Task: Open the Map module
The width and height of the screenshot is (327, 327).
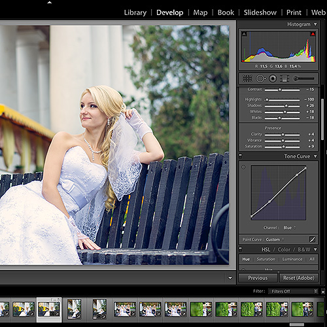Action: 200,12
